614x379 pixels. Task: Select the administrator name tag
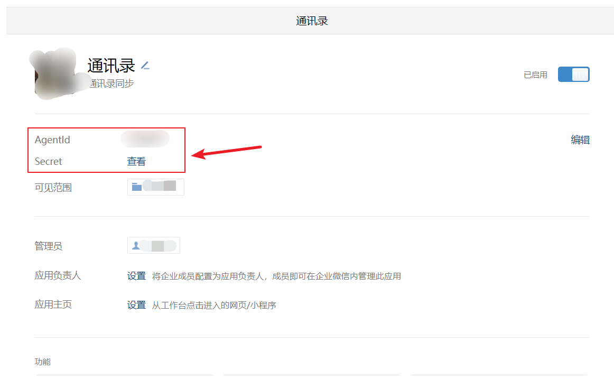pyautogui.click(x=153, y=245)
